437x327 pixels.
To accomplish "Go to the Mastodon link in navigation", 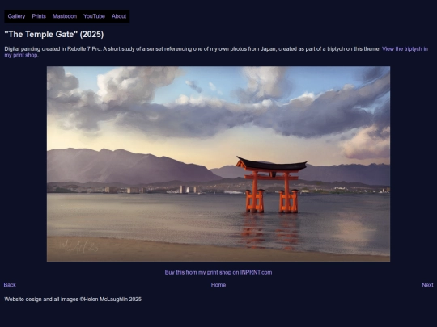I will point(65,16).
